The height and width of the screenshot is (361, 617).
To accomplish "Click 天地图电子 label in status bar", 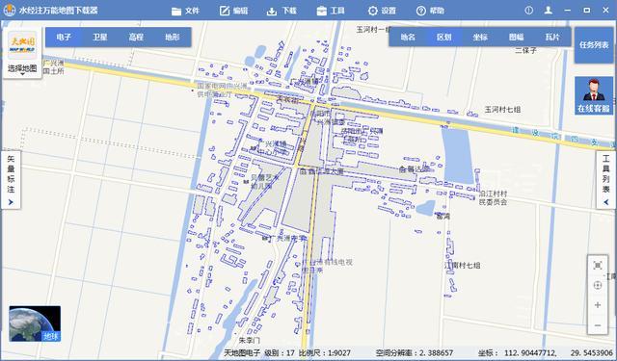I will click(242, 353).
